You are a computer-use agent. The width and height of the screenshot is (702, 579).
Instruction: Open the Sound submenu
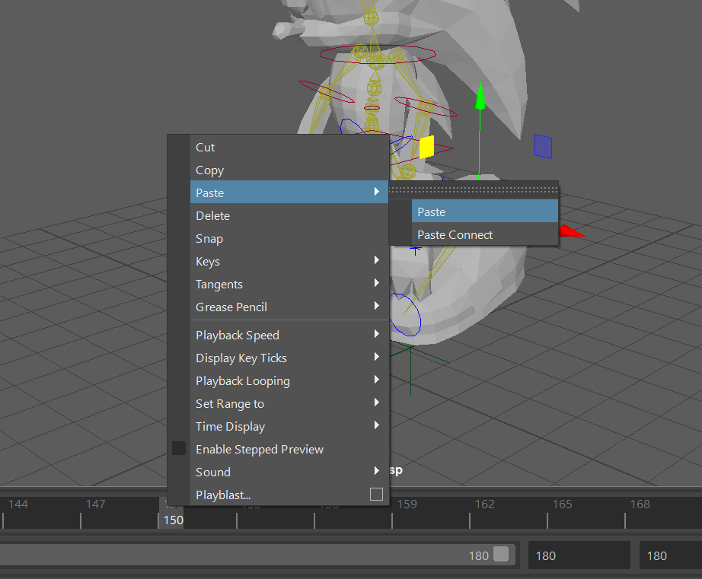click(x=212, y=472)
